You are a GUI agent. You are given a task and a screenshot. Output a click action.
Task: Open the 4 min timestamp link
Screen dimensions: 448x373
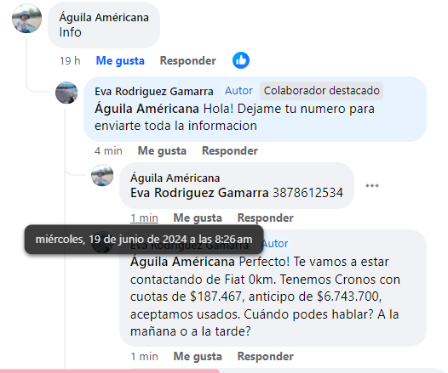click(x=108, y=150)
